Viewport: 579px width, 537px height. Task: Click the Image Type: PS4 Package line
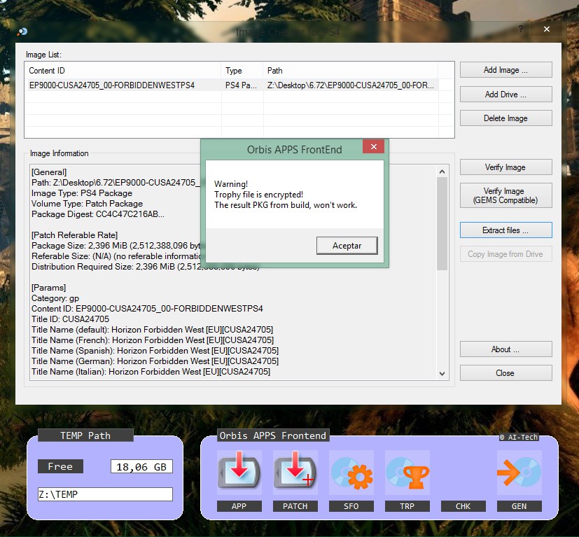82,193
